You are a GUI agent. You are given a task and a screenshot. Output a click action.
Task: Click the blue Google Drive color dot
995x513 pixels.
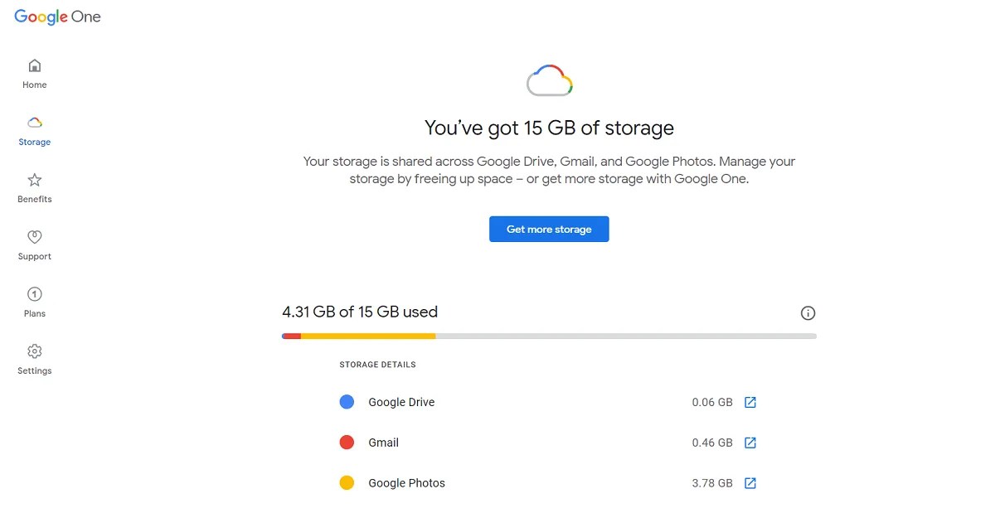(347, 402)
